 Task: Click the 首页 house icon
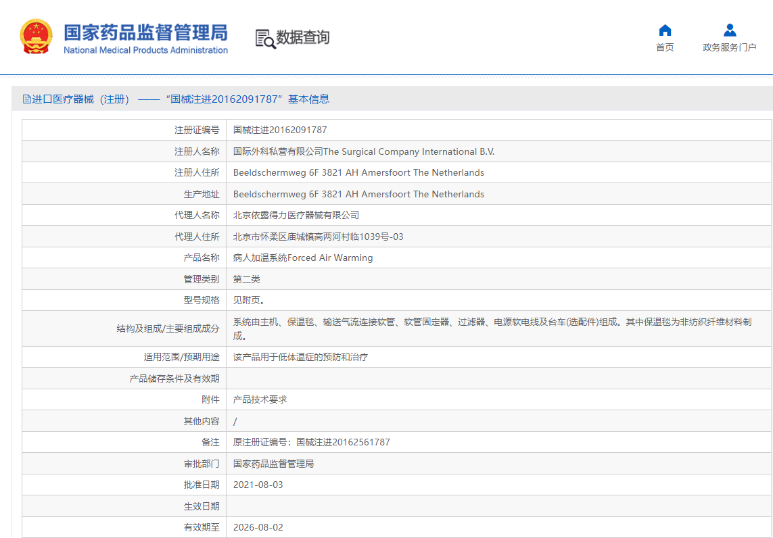tap(665, 30)
